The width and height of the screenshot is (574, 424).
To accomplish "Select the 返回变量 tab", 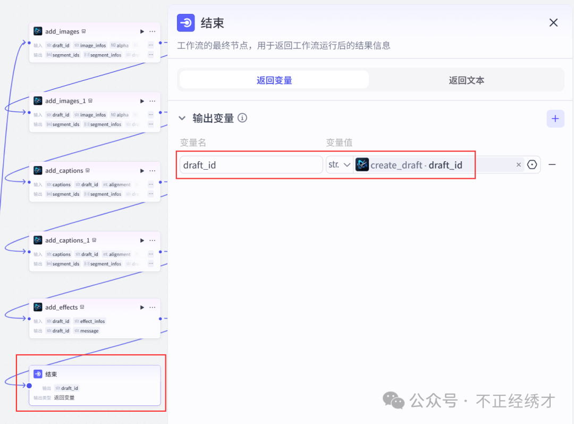I will point(273,79).
